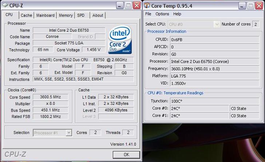Switch to the Mainboard tab
This screenshot has height=162, width=265.
pos(46,15)
